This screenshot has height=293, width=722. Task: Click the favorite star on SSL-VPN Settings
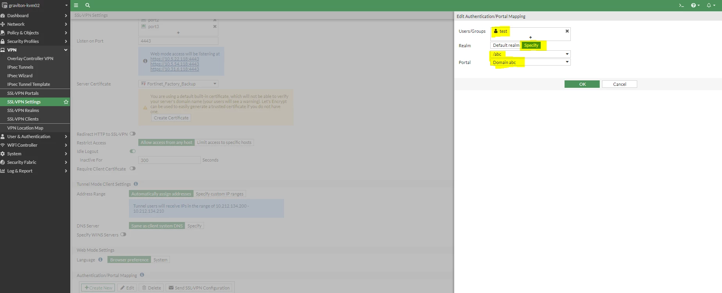pos(66,102)
